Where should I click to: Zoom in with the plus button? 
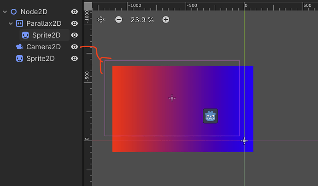click(166, 20)
